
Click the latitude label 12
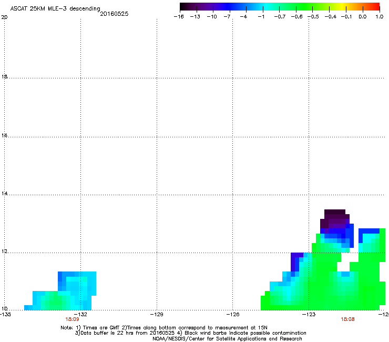[4, 252]
